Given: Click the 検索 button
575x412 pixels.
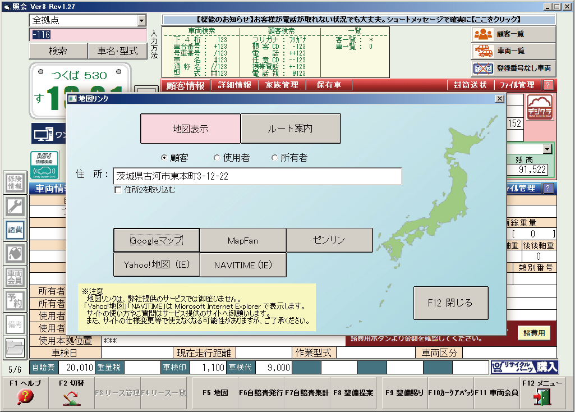Looking at the screenshot, I should click(x=58, y=51).
